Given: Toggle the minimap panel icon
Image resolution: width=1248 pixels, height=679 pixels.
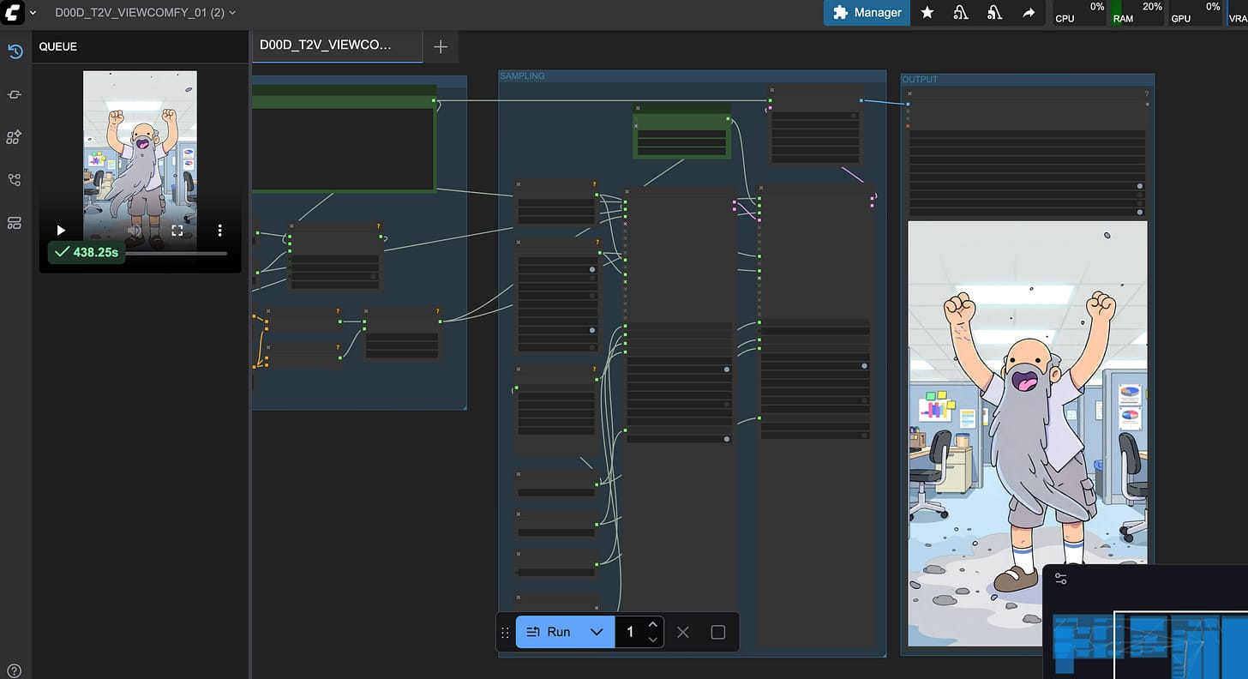Looking at the screenshot, I should pos(1060,579).
